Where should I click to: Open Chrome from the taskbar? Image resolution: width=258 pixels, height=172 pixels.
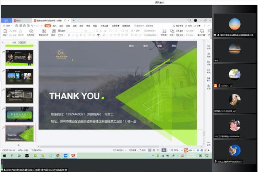(58, 155)
